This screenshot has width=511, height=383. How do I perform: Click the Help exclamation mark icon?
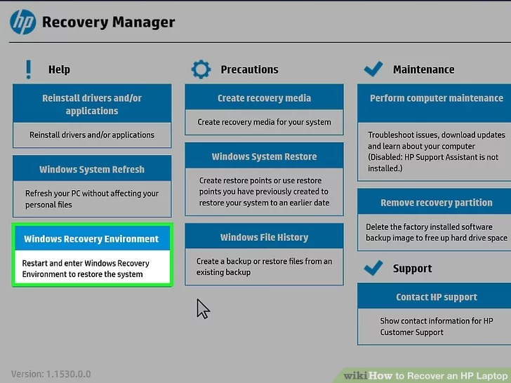28,69
